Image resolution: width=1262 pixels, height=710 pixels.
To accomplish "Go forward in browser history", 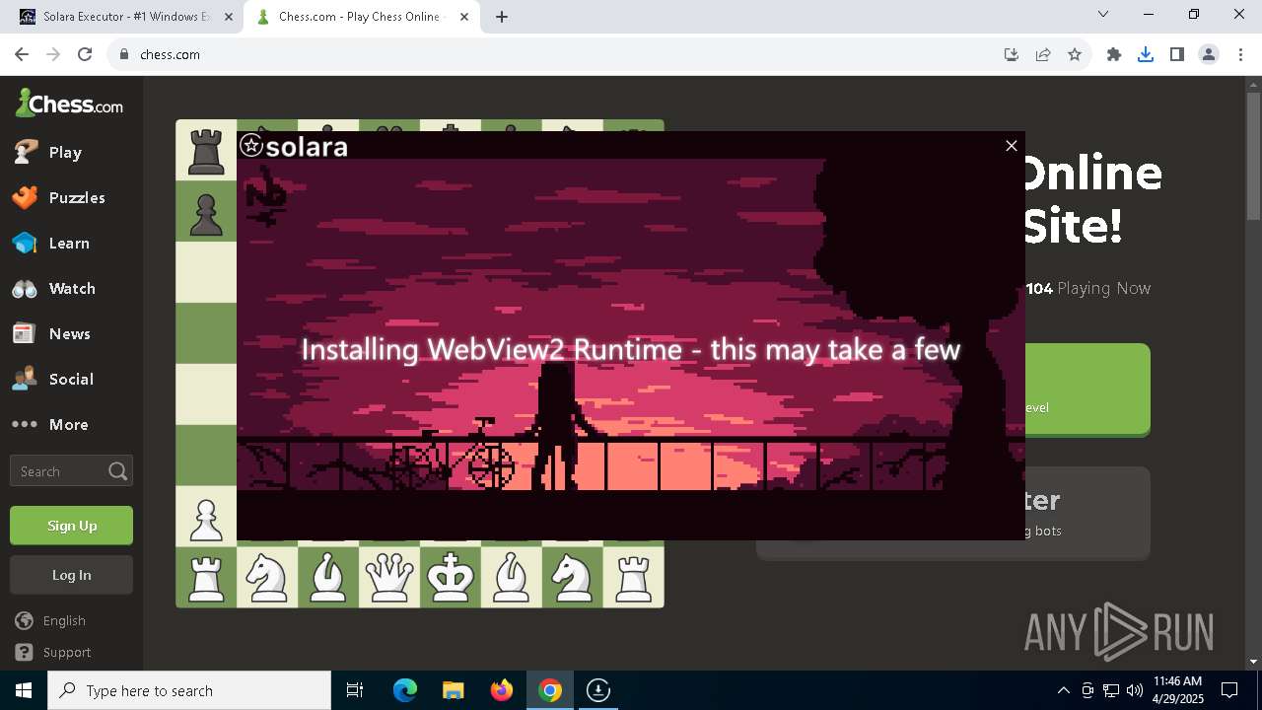I will (x=53, y=54).
